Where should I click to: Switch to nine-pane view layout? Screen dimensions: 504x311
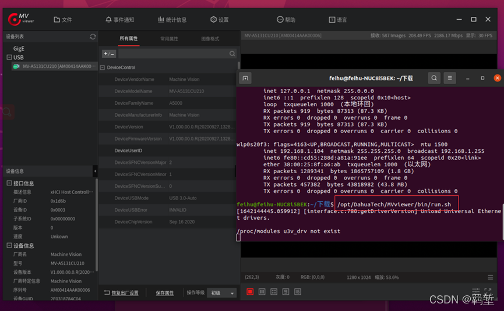tap(286, 291)
